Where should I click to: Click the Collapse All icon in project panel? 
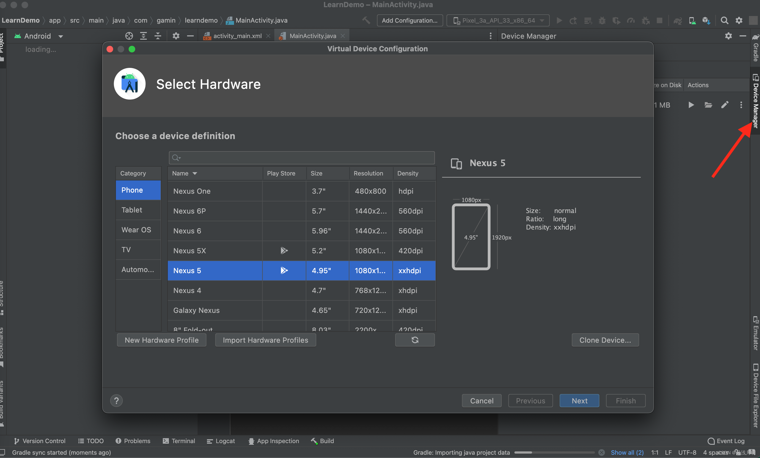click(158, 36)
